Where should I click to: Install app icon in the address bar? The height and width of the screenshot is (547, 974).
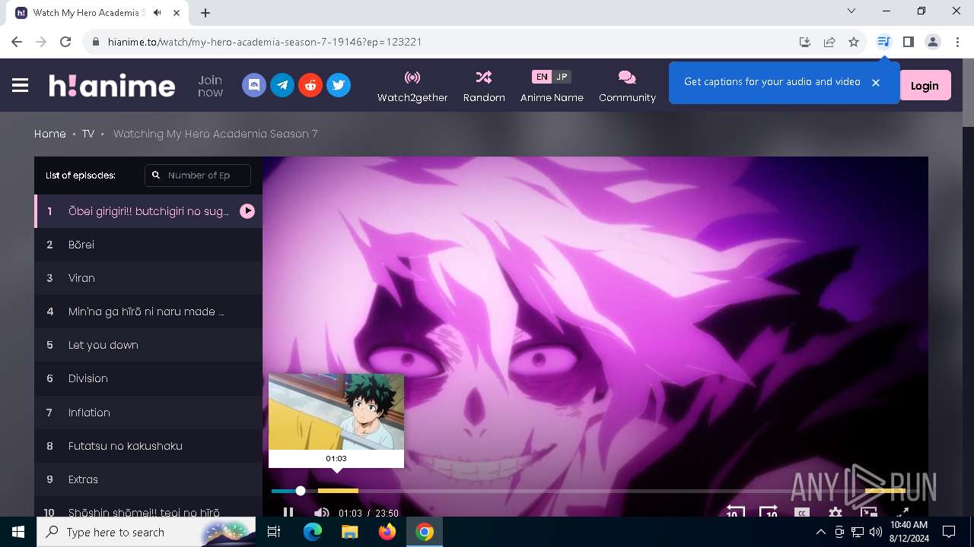805,42
